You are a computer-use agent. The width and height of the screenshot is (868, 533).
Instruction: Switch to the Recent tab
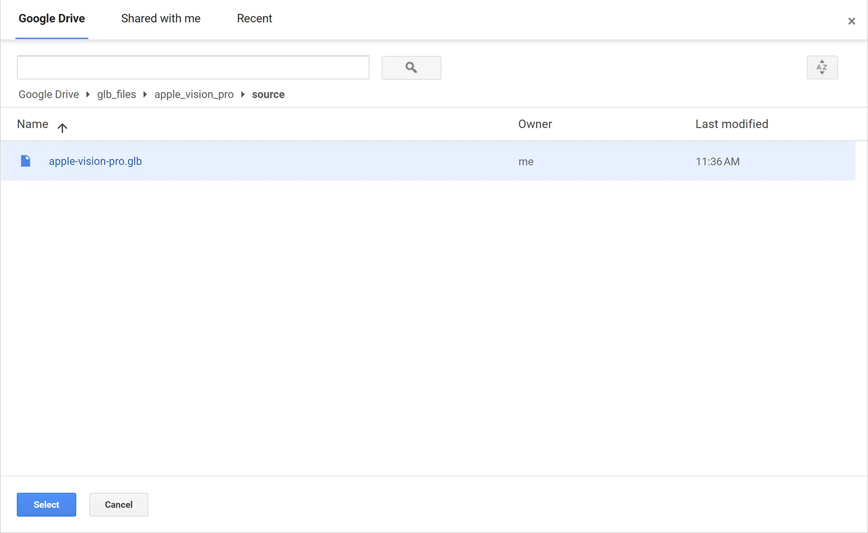pyautogui.click(x=254, y=19)
